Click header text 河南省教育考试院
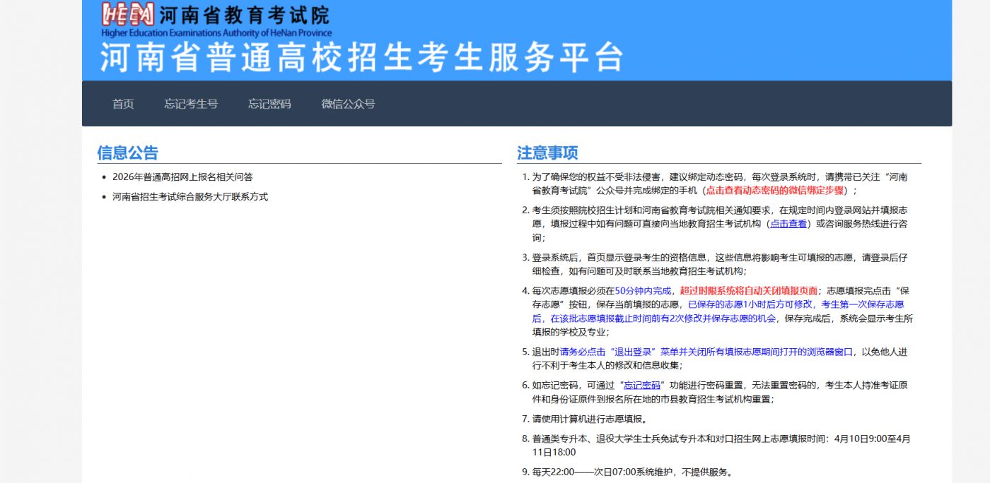 pos(244,15)
